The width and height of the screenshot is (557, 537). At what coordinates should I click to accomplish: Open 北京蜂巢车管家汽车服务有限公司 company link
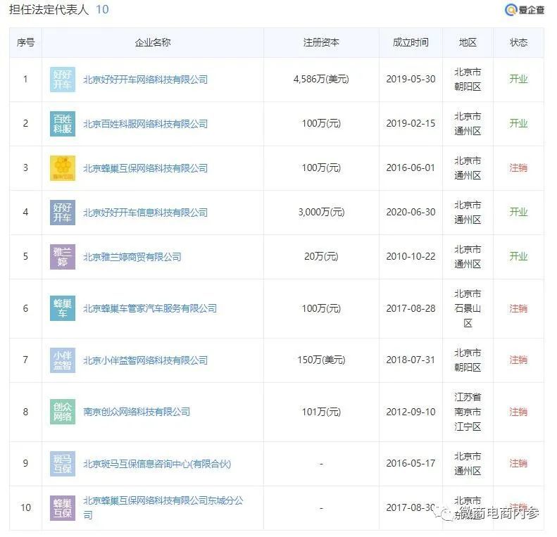pos(150,308)
